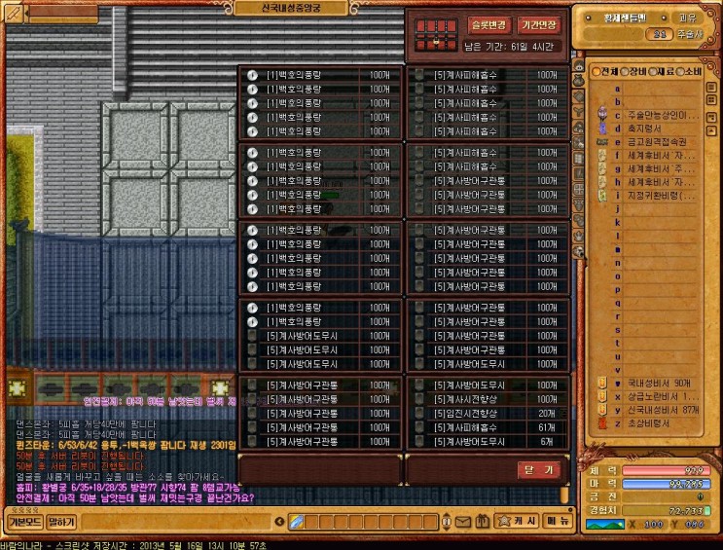Click the red treasure chest storage icon
This screenshot has width=723, height=550.
pyautogui.click(x=429, y=34)
